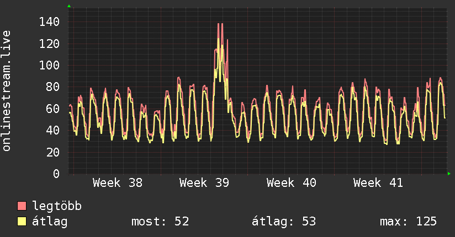Click the most: 52 statistic

[160, 222]
